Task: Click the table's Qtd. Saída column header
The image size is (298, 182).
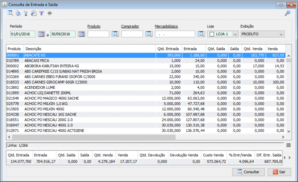Action: [x=217, y=49]
